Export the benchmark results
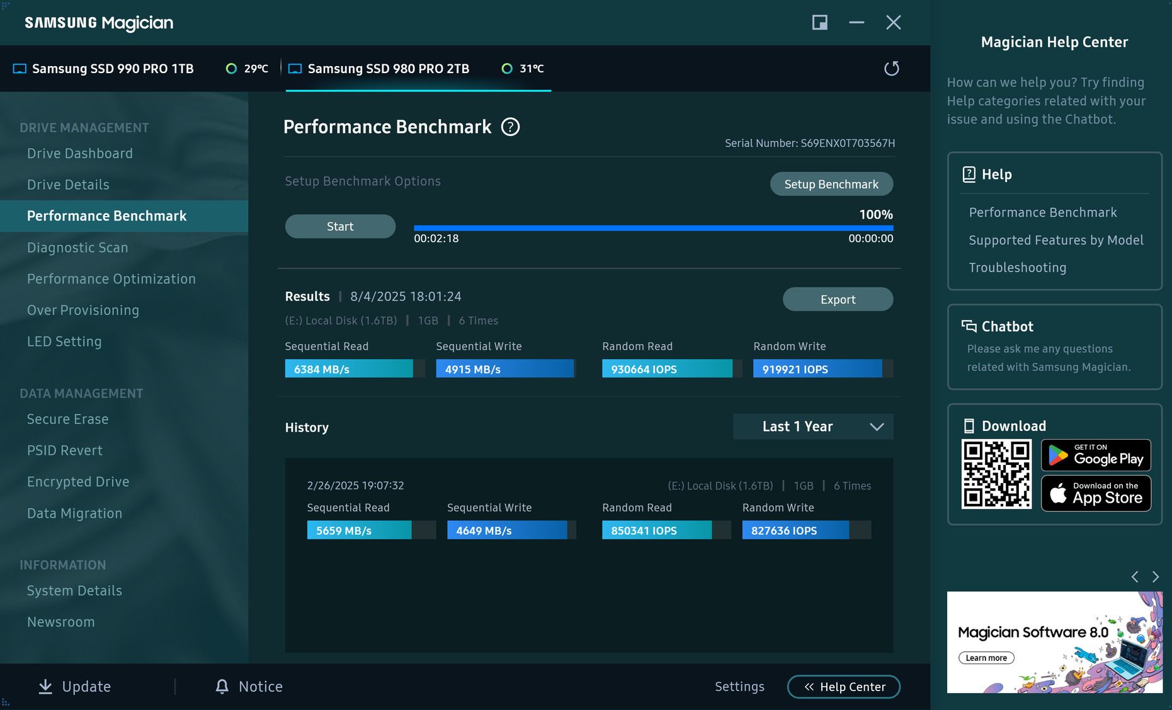Screen dimensions: 1172x710 (838, 300)
